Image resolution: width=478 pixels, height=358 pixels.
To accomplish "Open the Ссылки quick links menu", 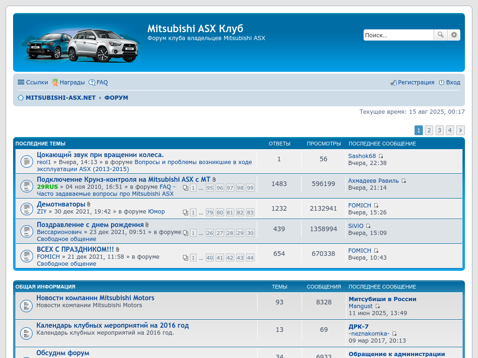I will [x=33, y=82].
